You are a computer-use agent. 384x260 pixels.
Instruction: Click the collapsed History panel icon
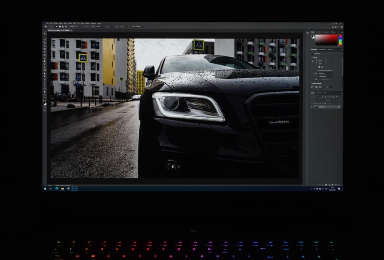tap(307, 33)
